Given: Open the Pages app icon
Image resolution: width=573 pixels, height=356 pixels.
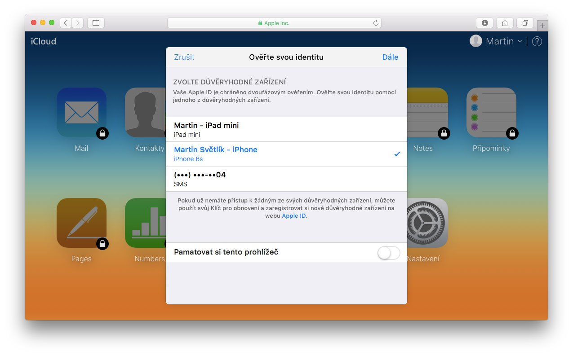Looking at the screenshot, I should (x=81, y=223).
